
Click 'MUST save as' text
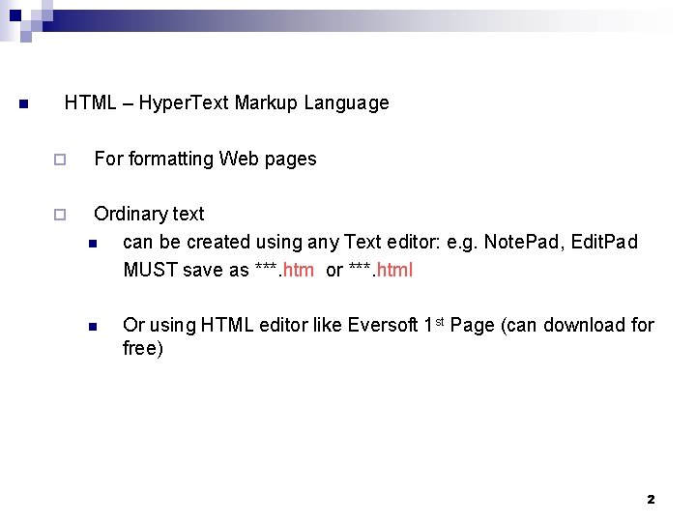coord(187,270)
